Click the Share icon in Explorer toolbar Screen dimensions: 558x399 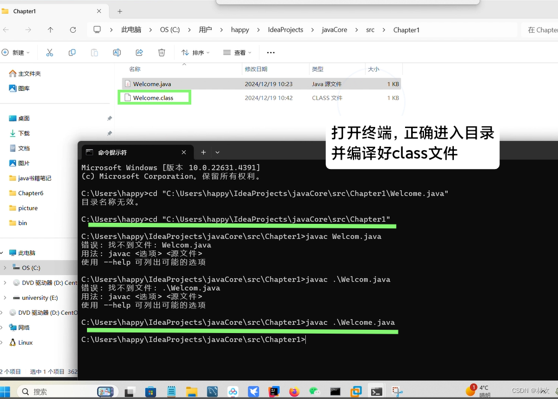click(139, 53)
